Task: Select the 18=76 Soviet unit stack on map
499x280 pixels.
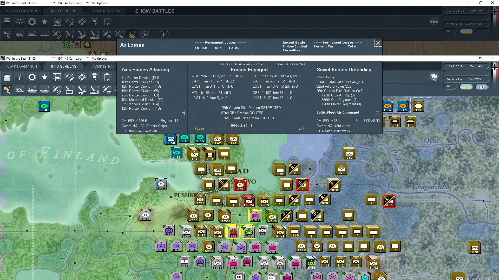Action: point(249,201)
